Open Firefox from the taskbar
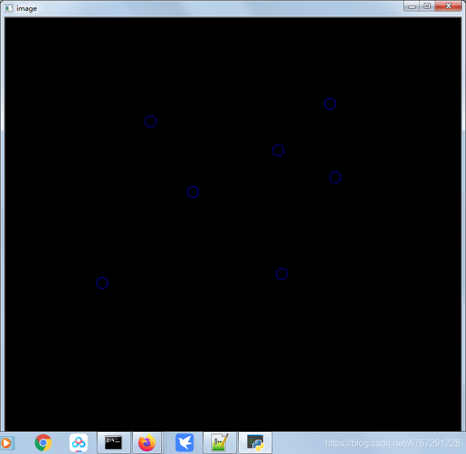Screen dimensions: 466x454 [147, 443]
